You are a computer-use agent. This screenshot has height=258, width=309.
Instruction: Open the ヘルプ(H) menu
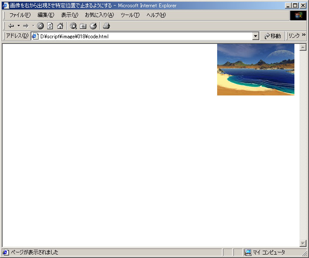pos(156,15)
